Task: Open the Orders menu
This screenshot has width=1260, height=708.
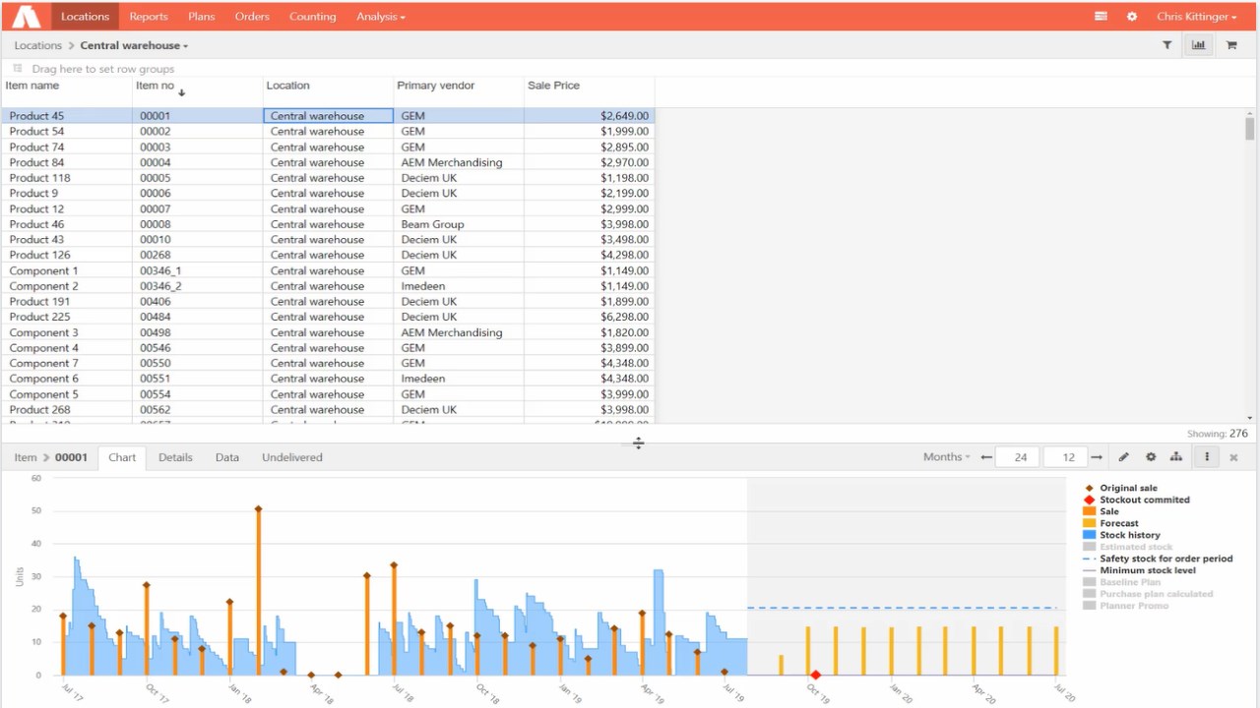Action: tap(252, 17)
